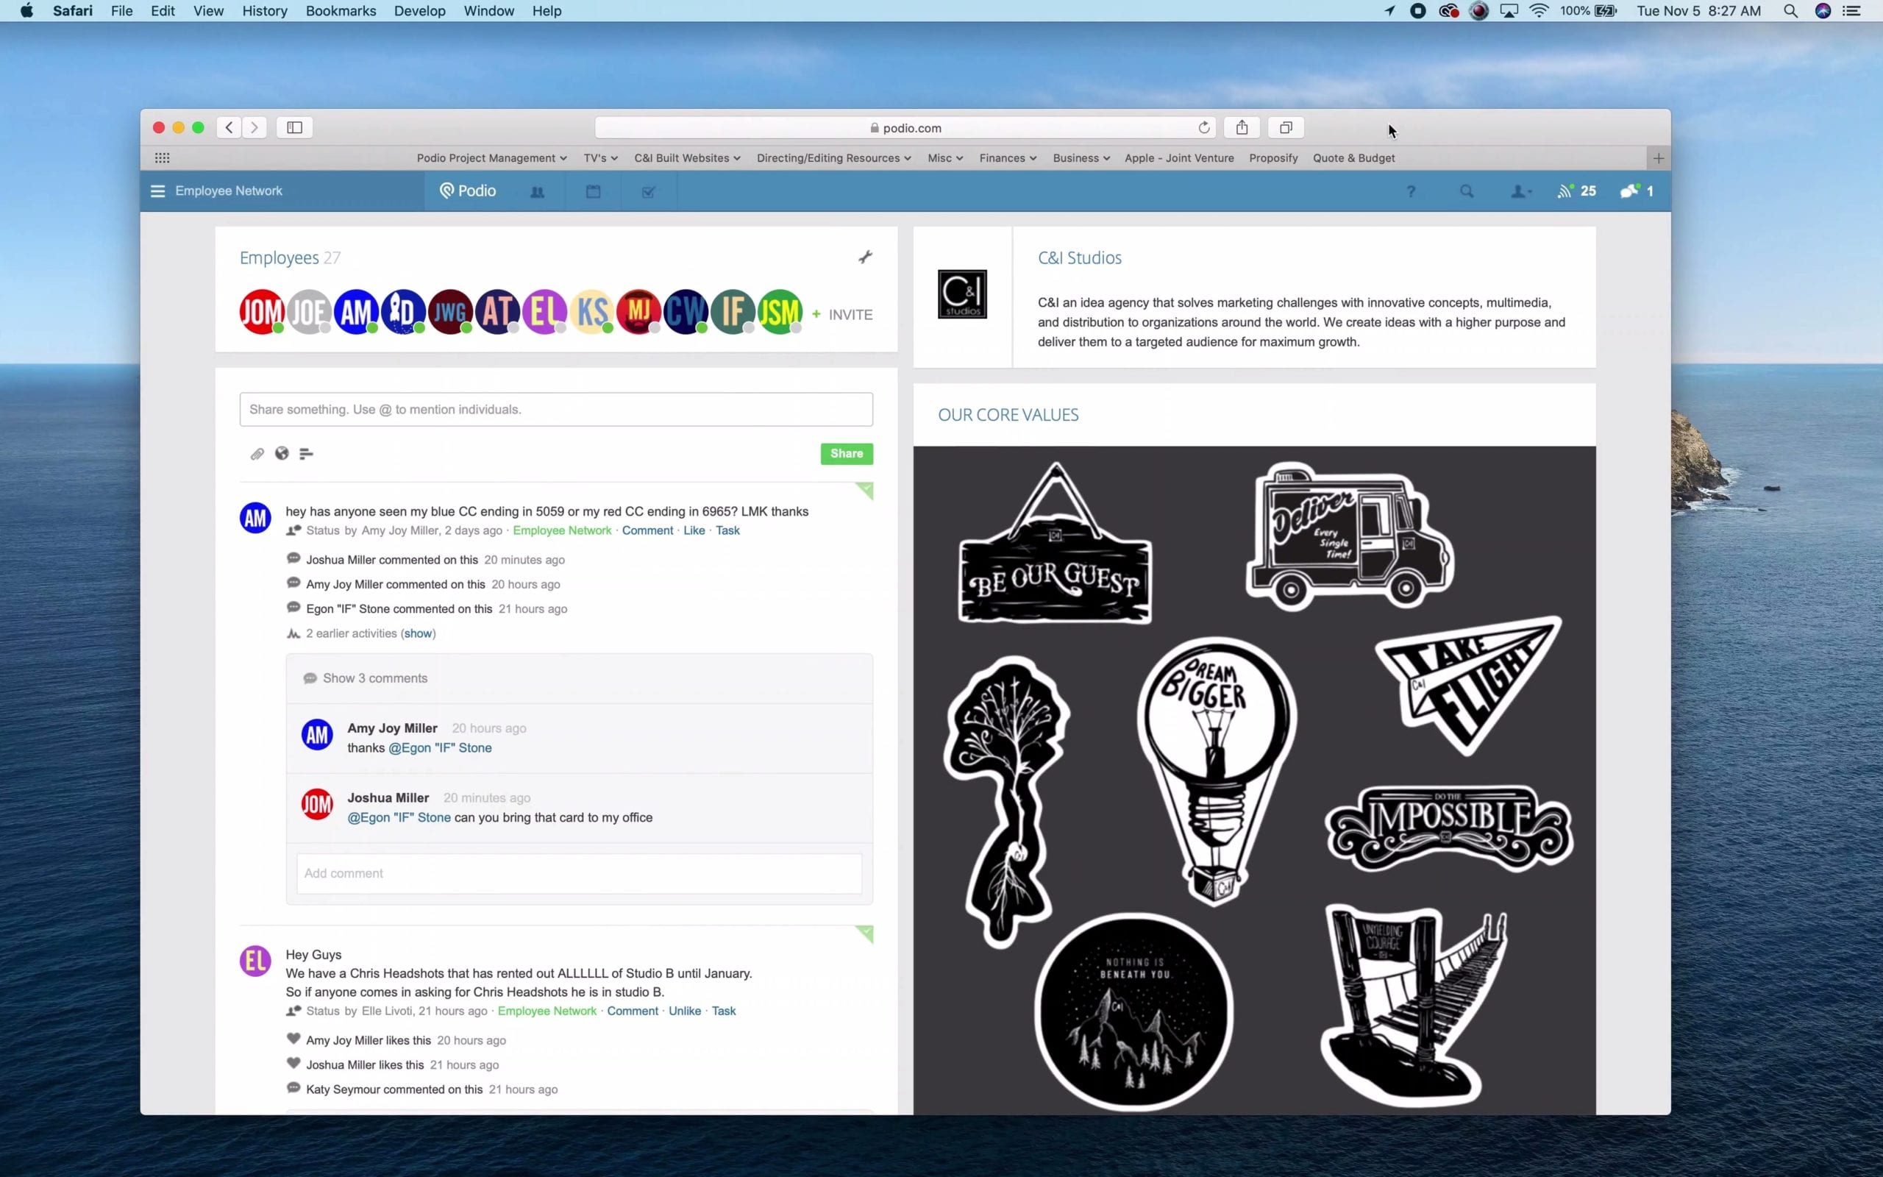Click the green Share button

point(847,454)
